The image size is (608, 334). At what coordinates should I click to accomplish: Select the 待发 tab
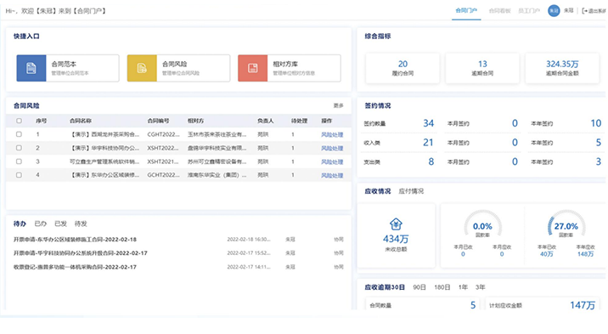click(81, 224)
